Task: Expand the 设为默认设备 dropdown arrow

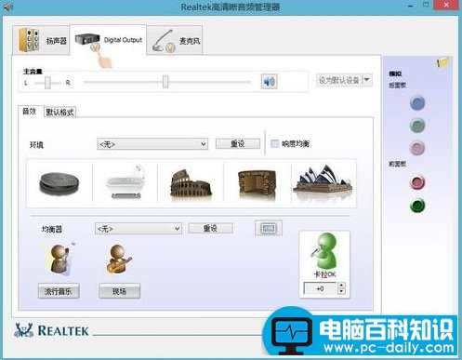Action: 367,80
